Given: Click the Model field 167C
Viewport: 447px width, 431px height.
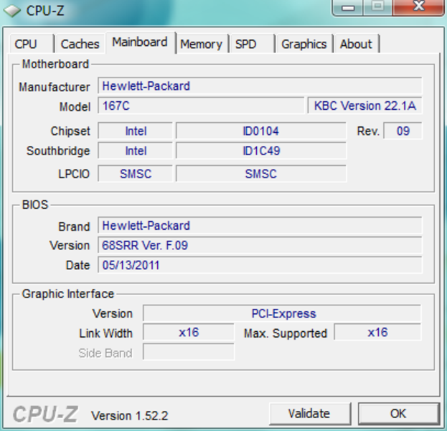Looking at the screenshot, I should 201,106.
